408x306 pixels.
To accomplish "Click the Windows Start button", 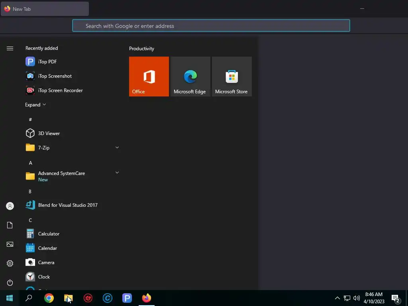I will (10, 298).
